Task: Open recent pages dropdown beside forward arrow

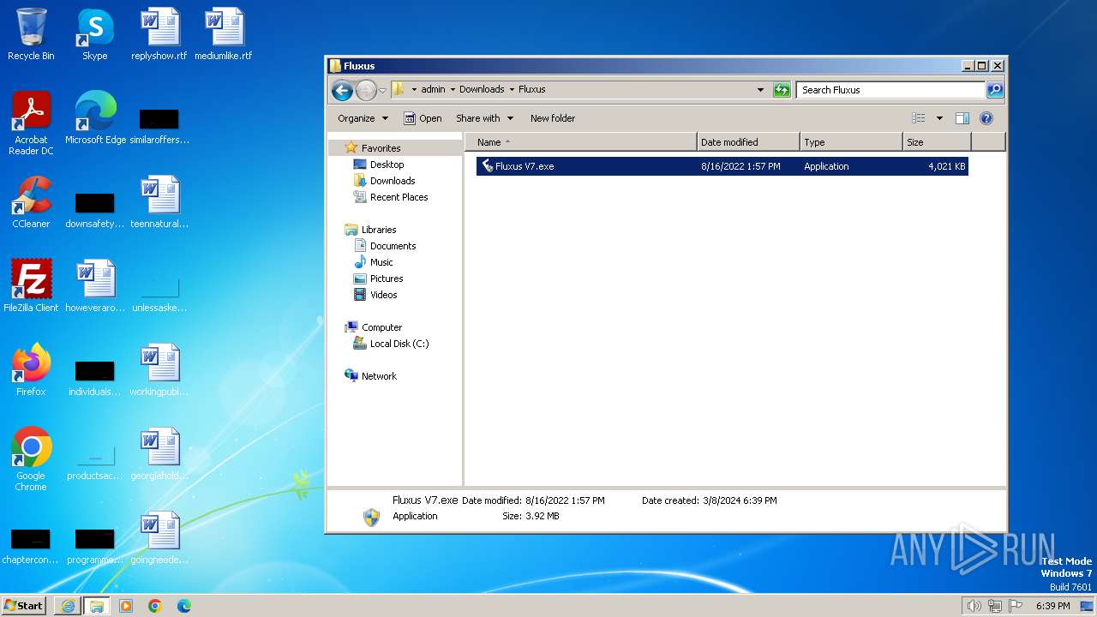Action: pyautogui.click(x=382, y=90)
